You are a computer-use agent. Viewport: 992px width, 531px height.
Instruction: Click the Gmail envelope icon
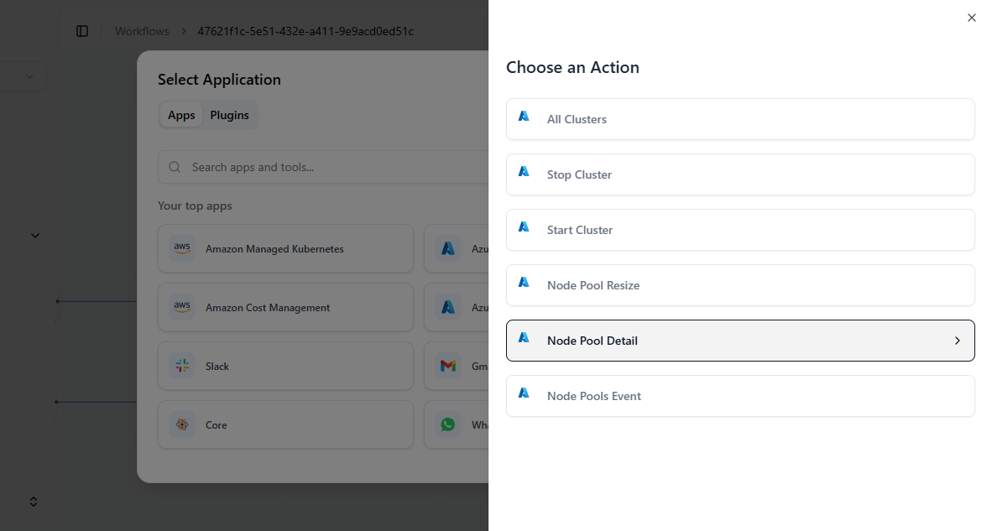pos(448,366)
